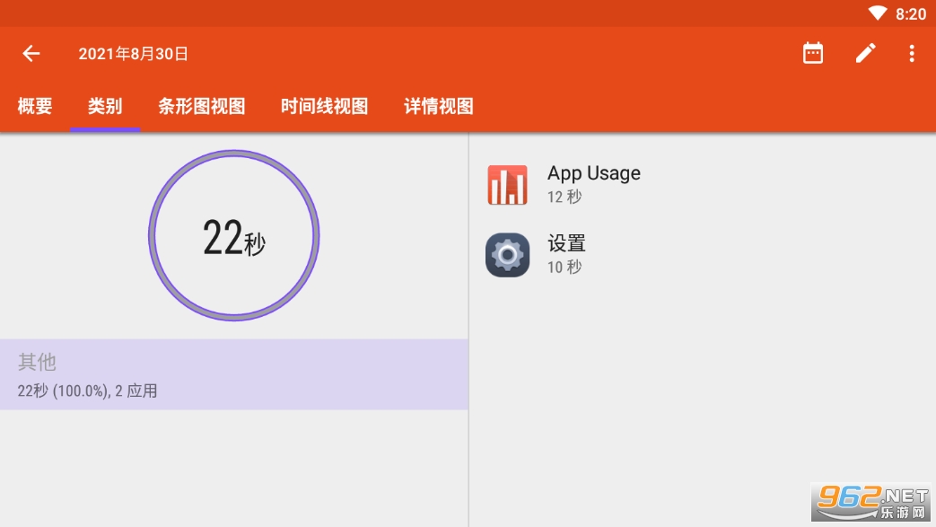Select the 其他 category row
Viewport: 936px width, 527px height.
coord(233,374)
